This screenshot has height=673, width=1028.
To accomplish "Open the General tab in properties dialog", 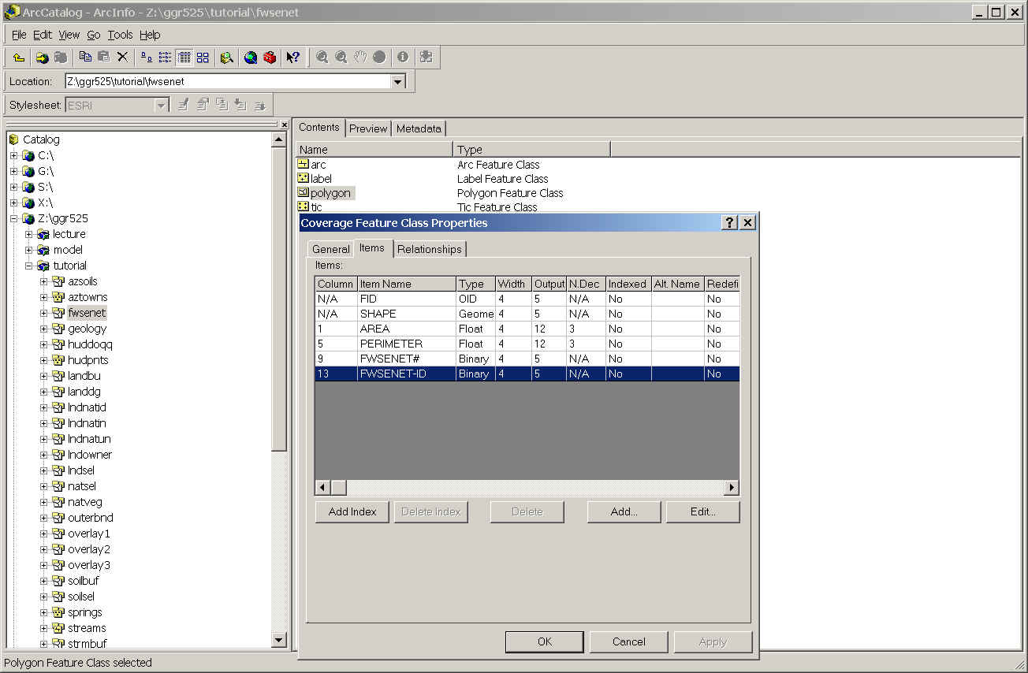I will 330,249.
